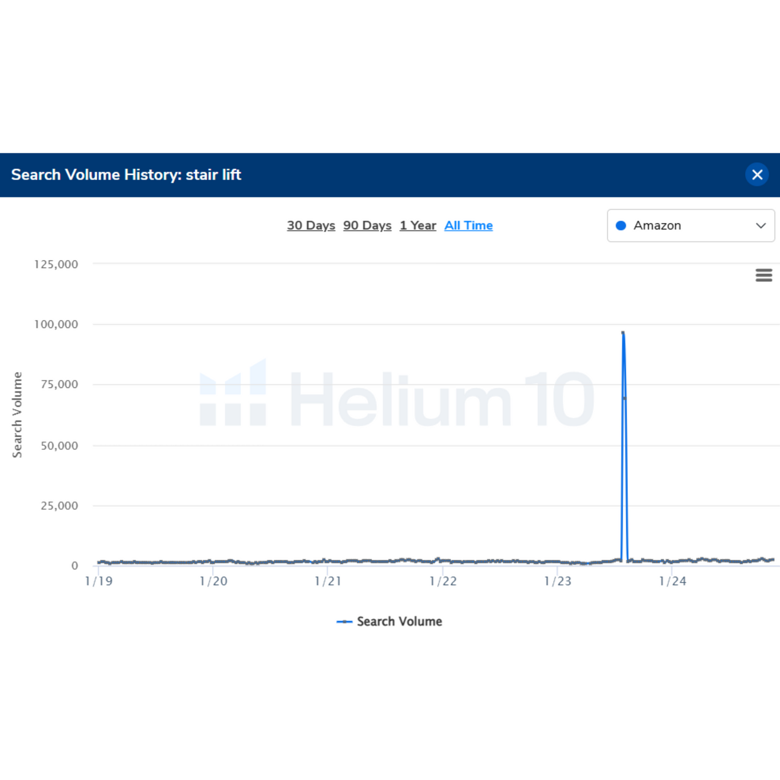This screenshot has width=780, height=780.
Task: Show the 30 Days range
Action: pyautogui.click(x=311, y=226)
